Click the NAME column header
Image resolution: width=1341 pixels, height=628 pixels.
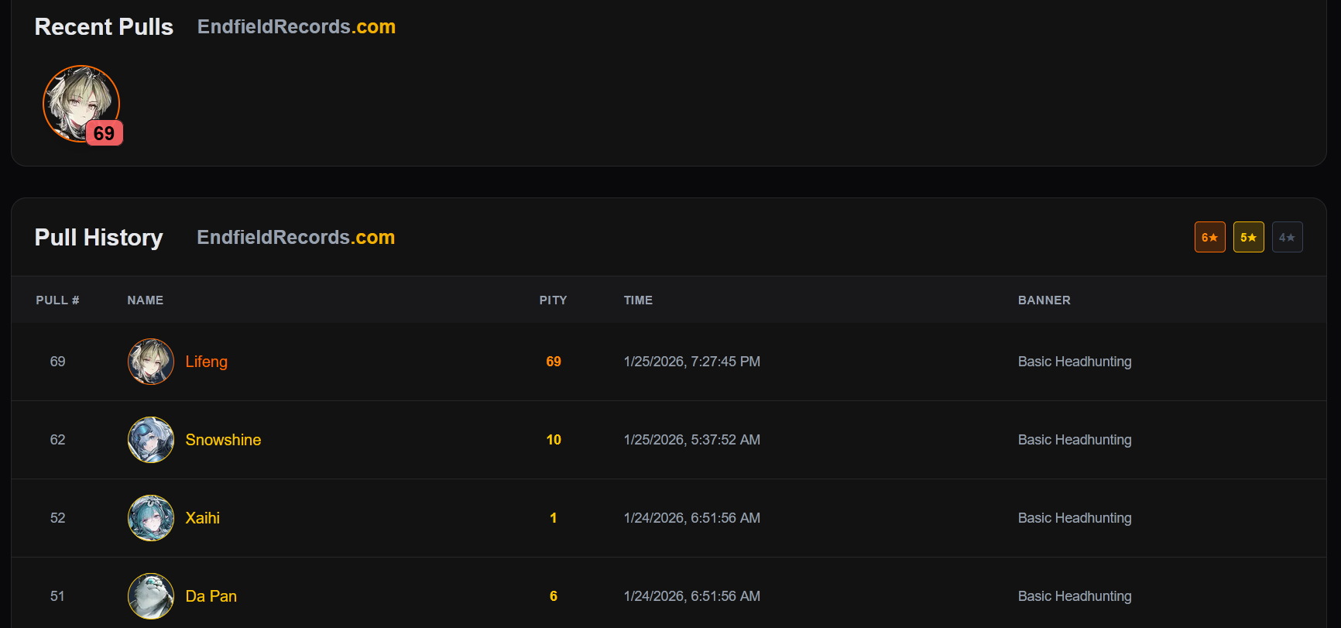pyautogui.click(x=146, y=300)
